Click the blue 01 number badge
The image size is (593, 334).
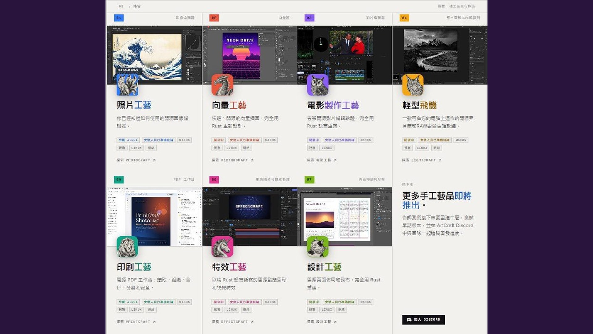(x=119, y=18)
